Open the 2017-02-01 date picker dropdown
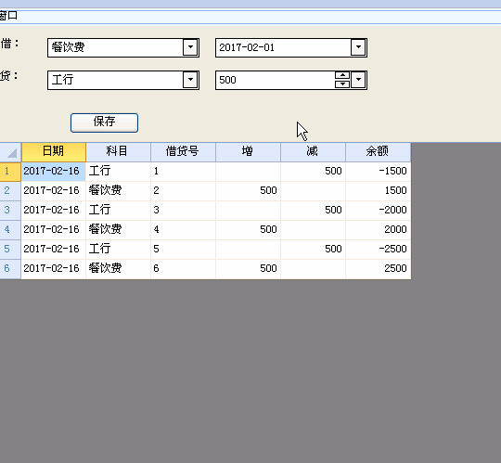Screen dimensions: 501x463 358,47
